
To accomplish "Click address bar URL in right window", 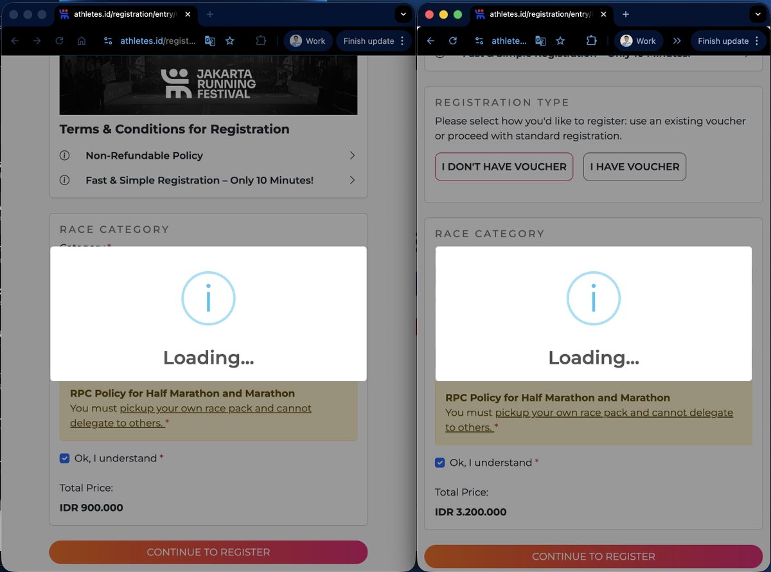I will (509, 40).
